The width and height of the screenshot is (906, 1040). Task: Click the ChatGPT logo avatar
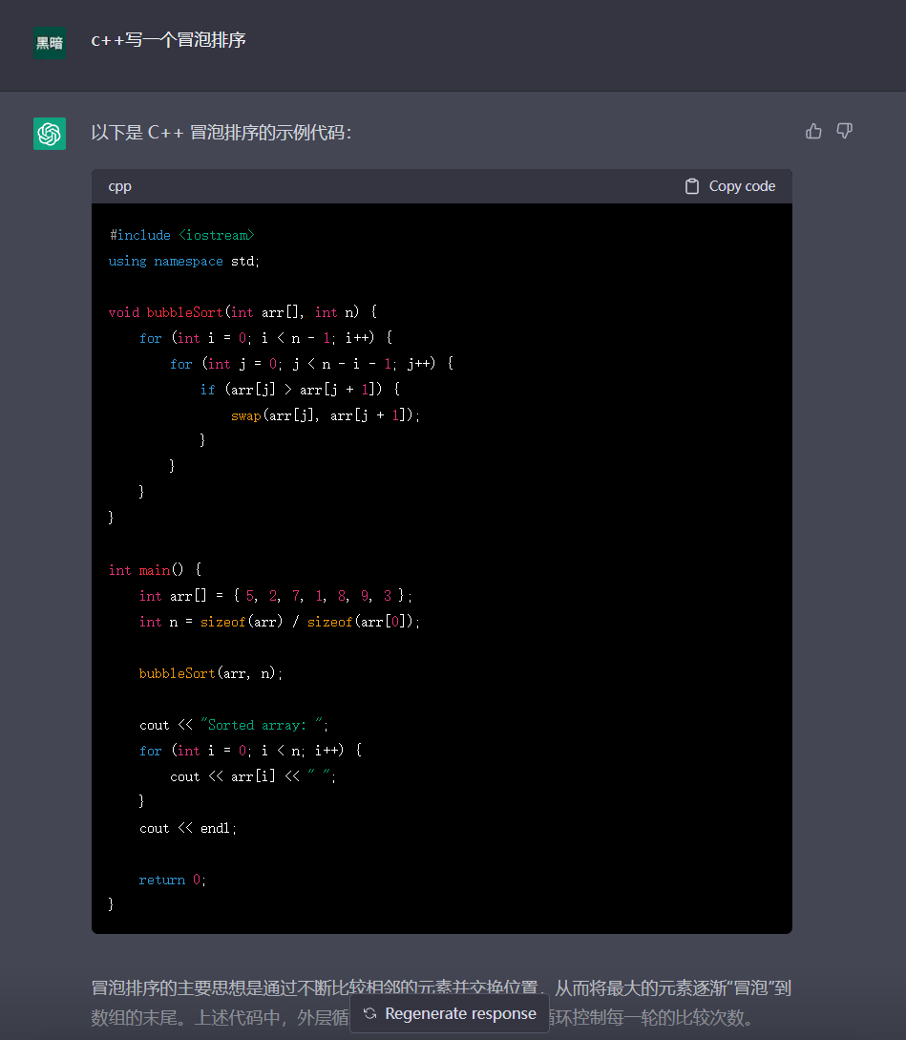click(x=50, y=134)
